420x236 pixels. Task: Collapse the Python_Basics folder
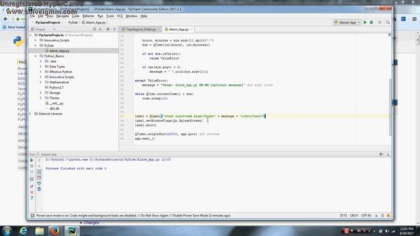pos(35,56)
